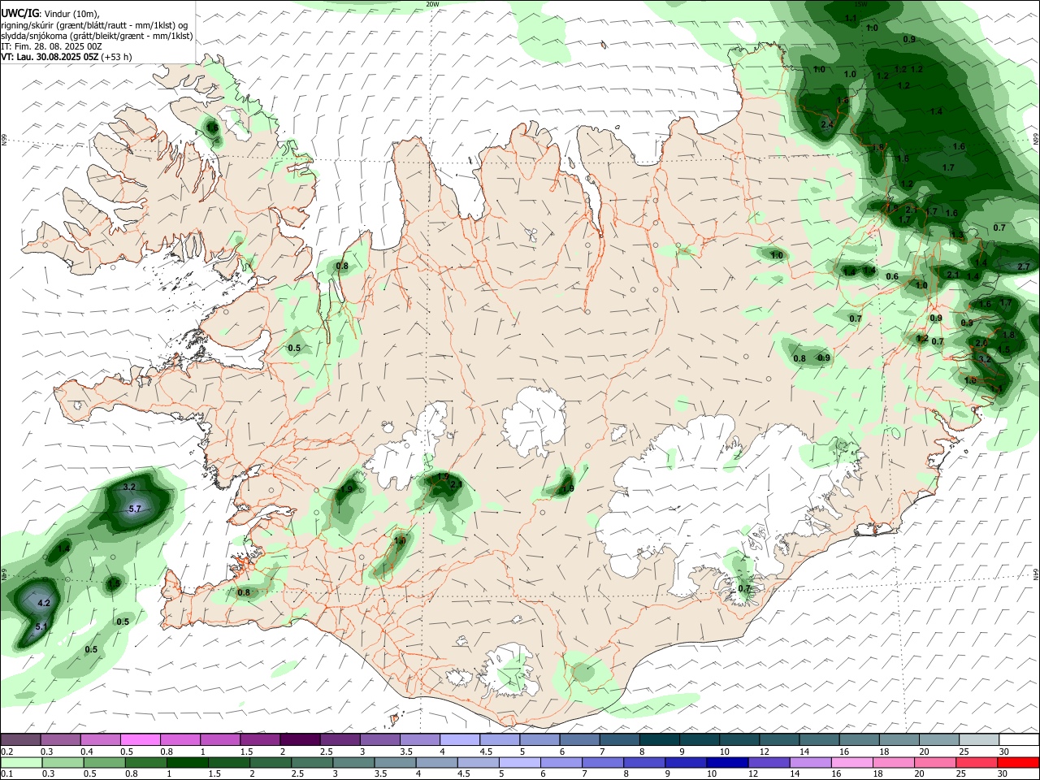
Task: Click the darkest purple 2–2.5 snow legend swatch
Action: click(299, 739)
